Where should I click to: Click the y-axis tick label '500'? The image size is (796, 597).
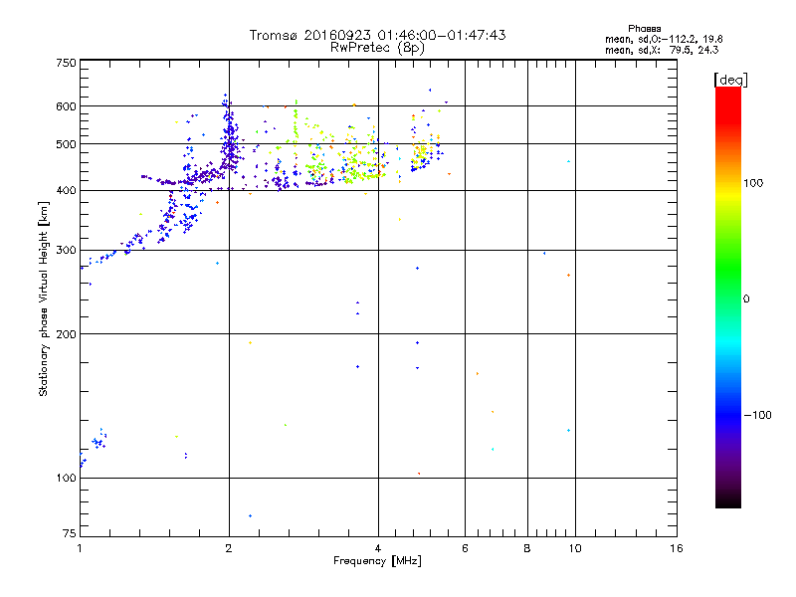click(x=66, y=144)
